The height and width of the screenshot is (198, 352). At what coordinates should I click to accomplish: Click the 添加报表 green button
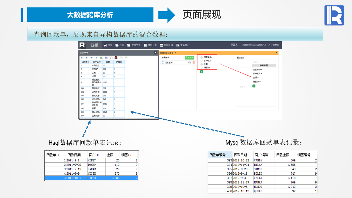pyautogui.click(x=189, y=58)
